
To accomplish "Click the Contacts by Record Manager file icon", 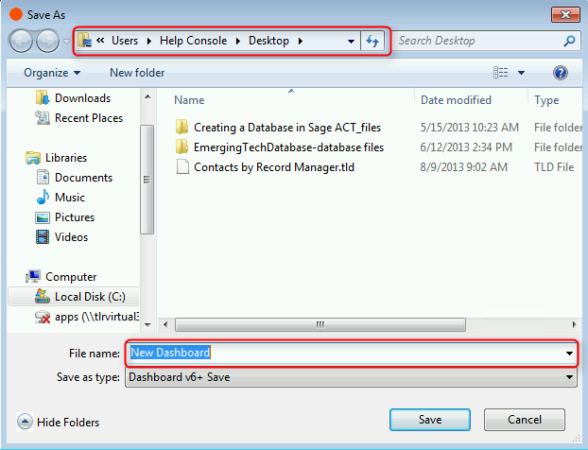I will click(x=182, y=167).
